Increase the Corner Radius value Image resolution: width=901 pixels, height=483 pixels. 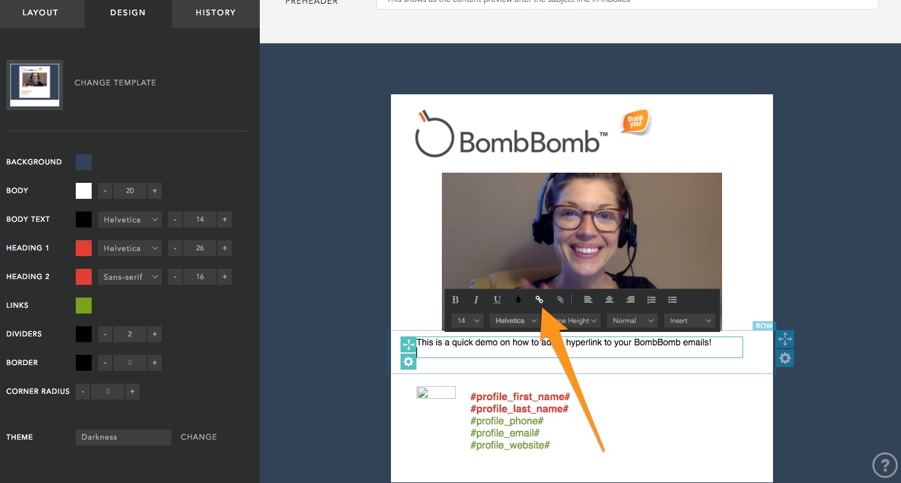[132, 391]
